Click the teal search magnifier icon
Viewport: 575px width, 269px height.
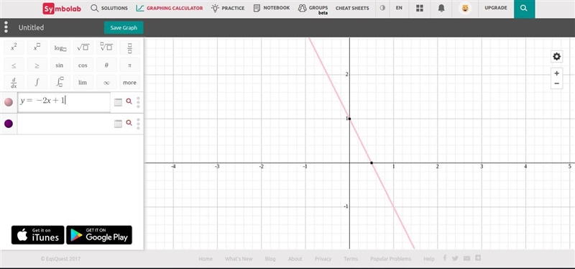(524, 8)
